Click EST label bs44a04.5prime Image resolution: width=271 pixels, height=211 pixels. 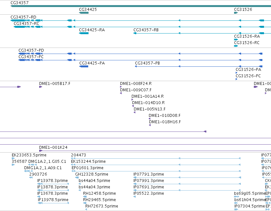pyautogui.click(x=94, y=181)
